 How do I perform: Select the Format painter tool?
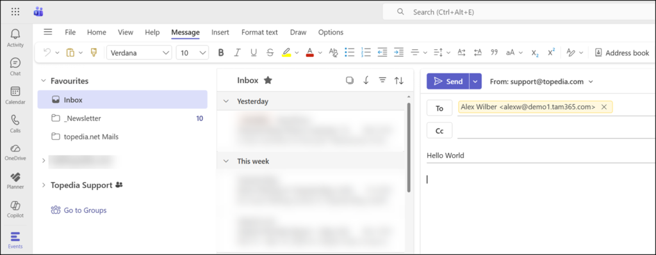94,52
